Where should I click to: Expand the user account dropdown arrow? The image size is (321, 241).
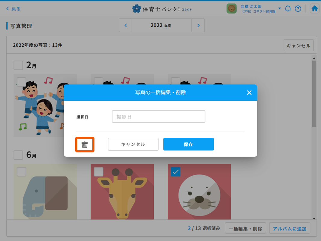(279, 8)
